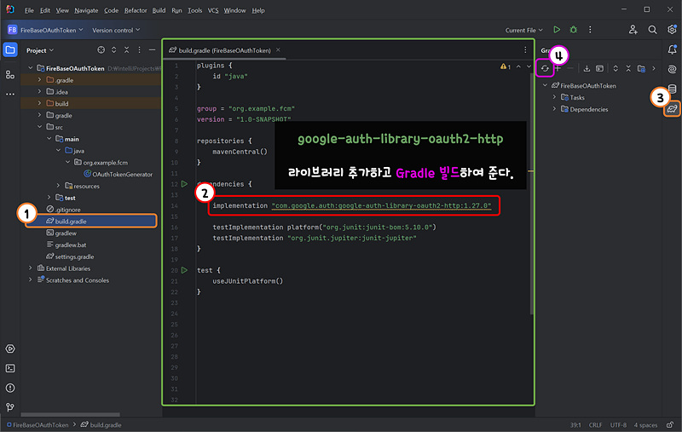Click 4 spaces indent setting
The height and width of the screenshot is (432, 682).
(x=645, y=425)
